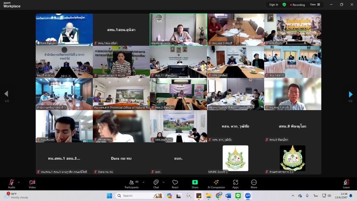Click the taskbar Search box
This screenshot has height=201, width=357.
tap(139, 196)
